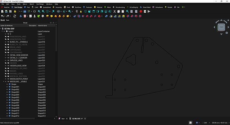Toggle visibility of Shape005 object
Viewport: 230px width, 125px height.
(x=7, y=98)
